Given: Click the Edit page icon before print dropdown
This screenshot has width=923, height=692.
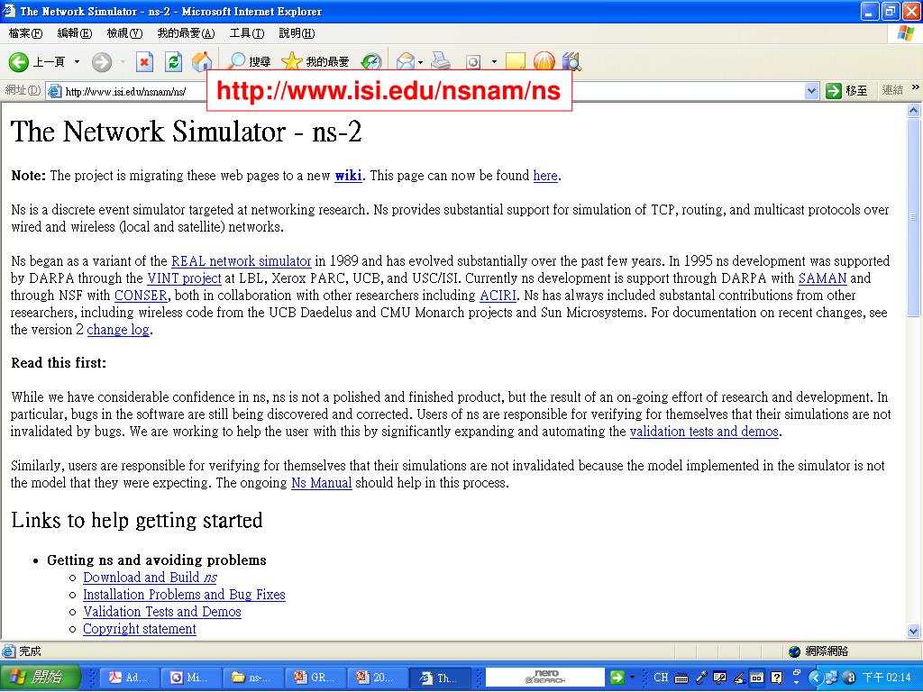Looking at the screenshot, I should point(473,62).
